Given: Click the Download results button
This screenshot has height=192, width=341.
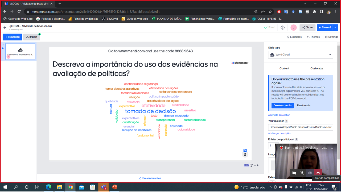Looking at the screenshot, I should (x=282, y=106).
